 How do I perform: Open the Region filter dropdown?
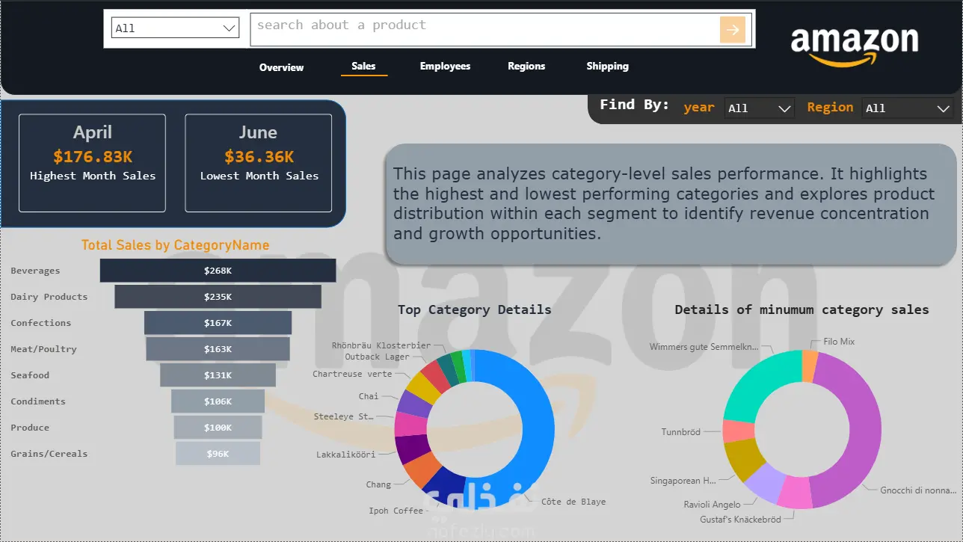[908, 108]
